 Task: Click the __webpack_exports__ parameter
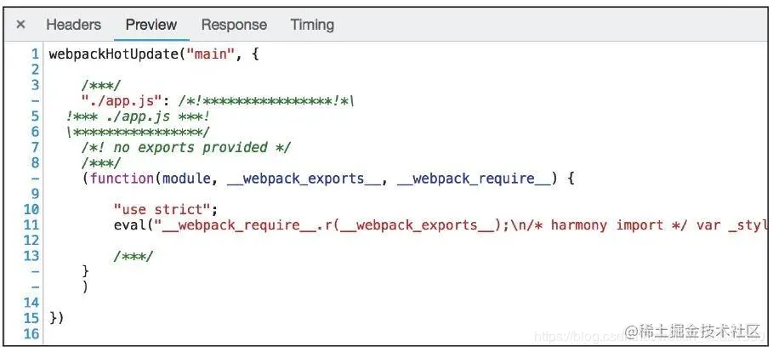pyautogui.click(x=304, y=179)
